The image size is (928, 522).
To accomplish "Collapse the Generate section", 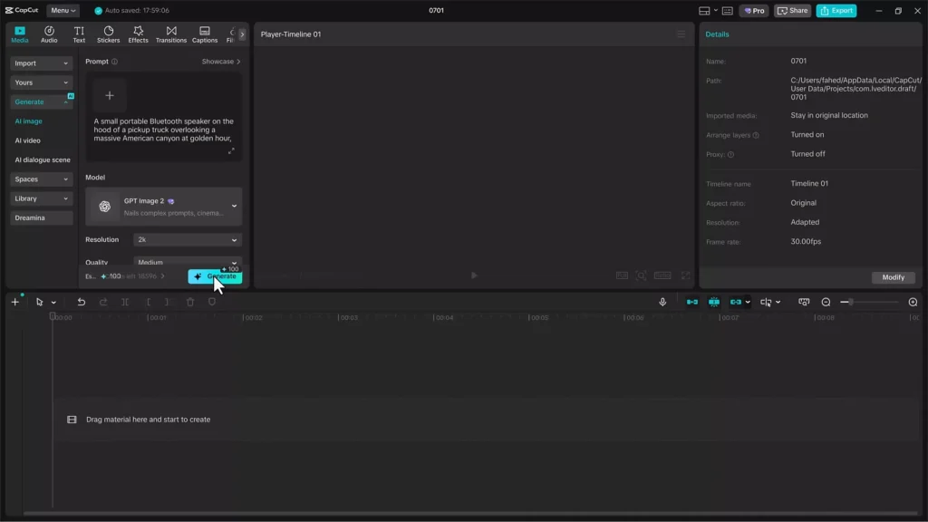I will [x=41, y=101].
